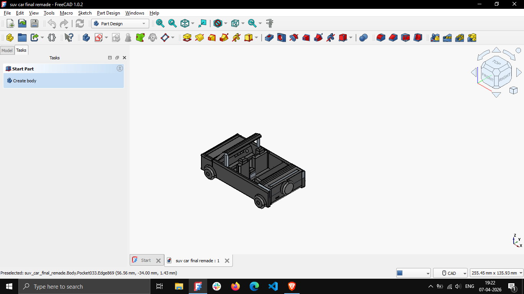Click the Create body toolbar icon

point(86,38)
